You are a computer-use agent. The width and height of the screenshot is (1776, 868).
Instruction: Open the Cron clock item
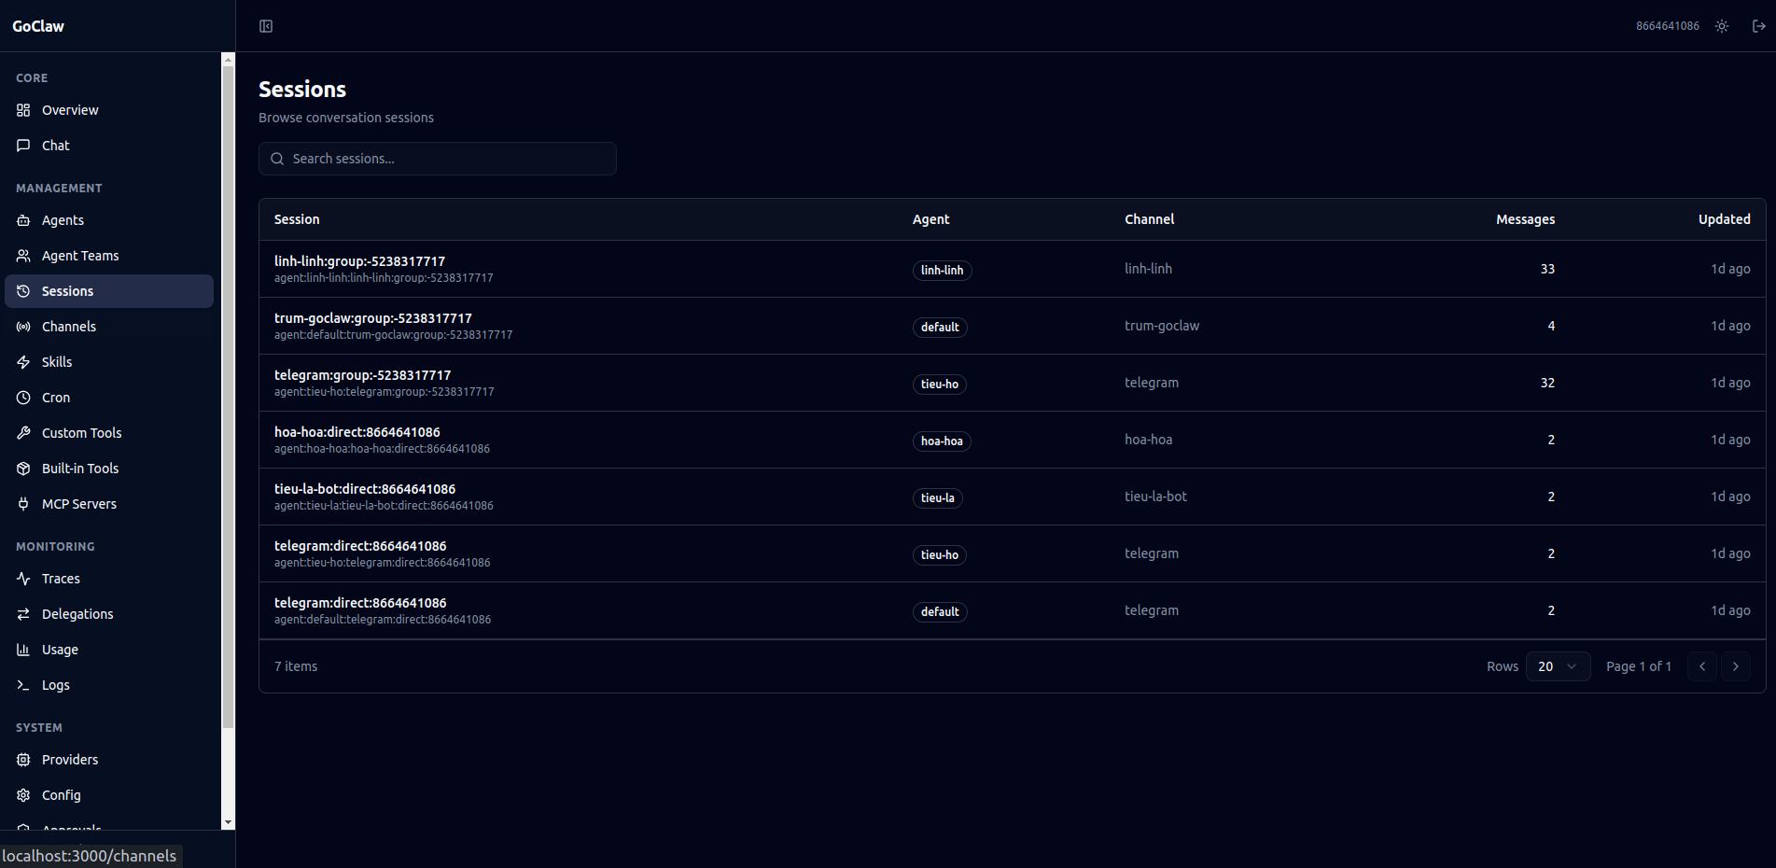pos(24,398)
